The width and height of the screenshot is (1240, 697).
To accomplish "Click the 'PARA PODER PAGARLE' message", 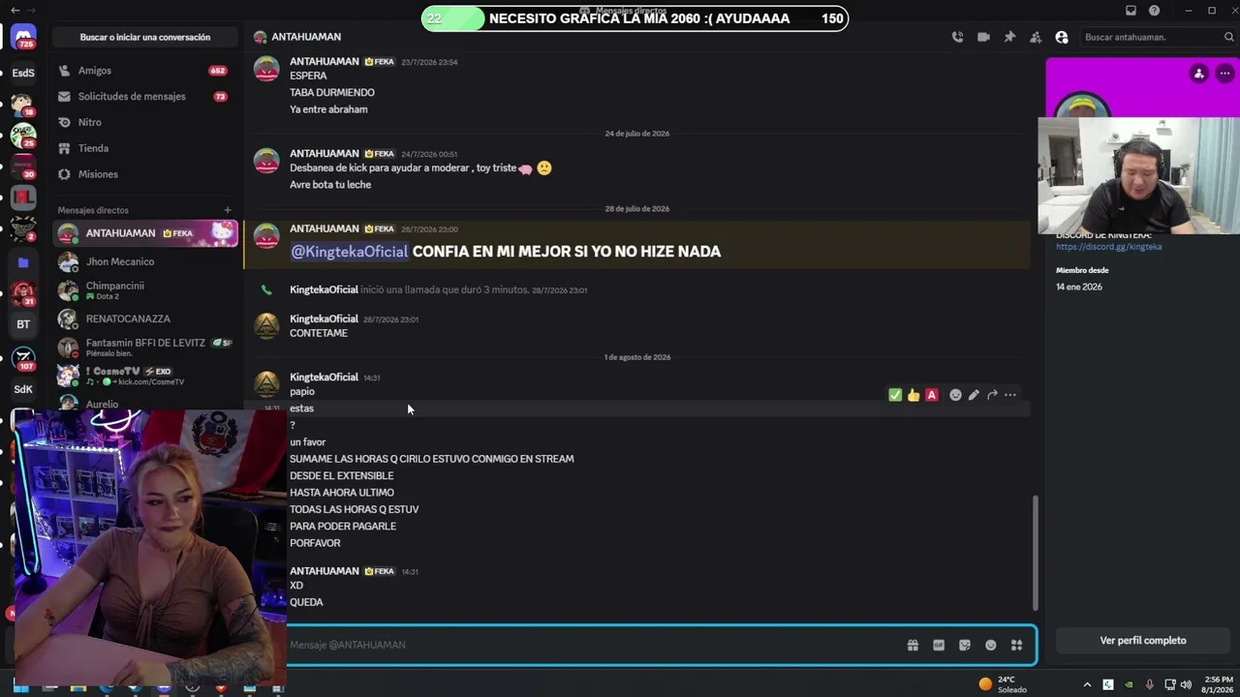I will [x=343, y=527].
